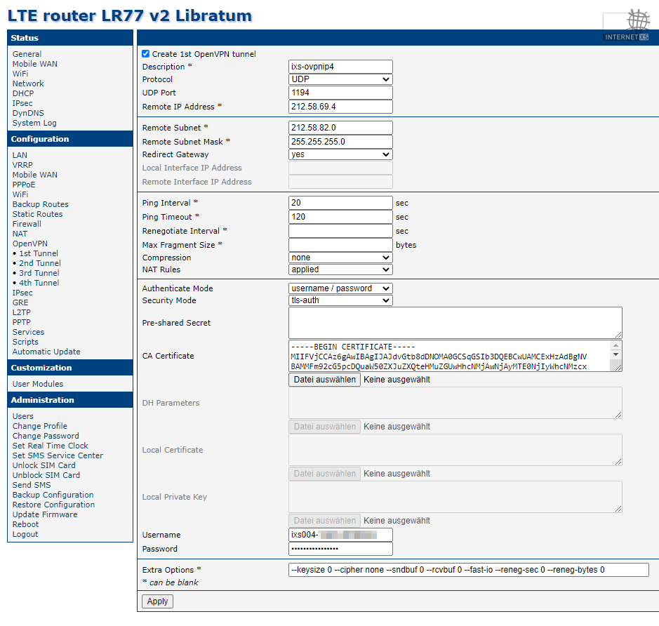The width and height of the screenshot is (659, 626).
Task: Click the Internet XS globe logo
Action: pos(626,25)
